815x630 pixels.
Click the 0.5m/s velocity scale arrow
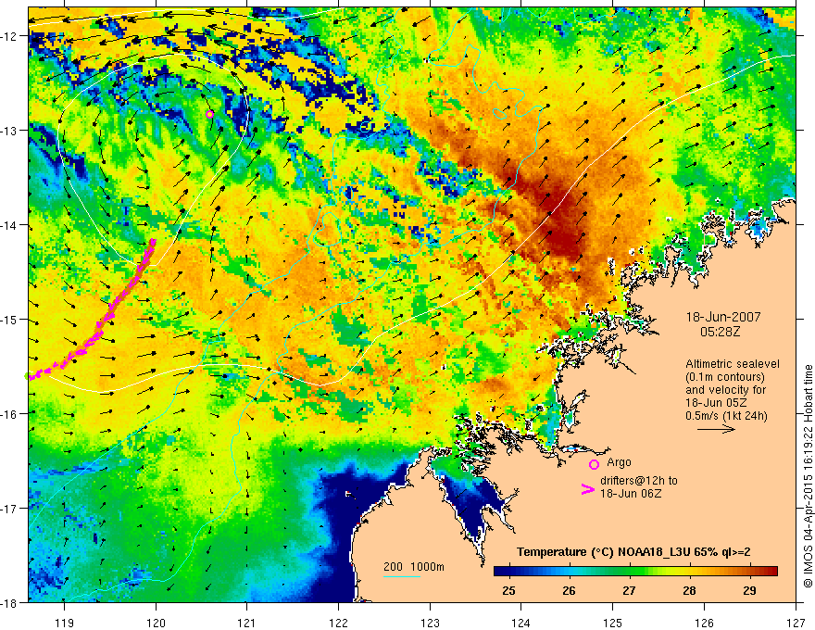tap(716, 429)
